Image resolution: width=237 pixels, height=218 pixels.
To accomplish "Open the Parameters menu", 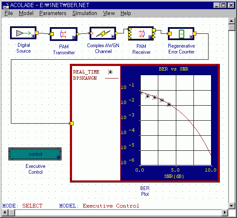I will [53, 13].
